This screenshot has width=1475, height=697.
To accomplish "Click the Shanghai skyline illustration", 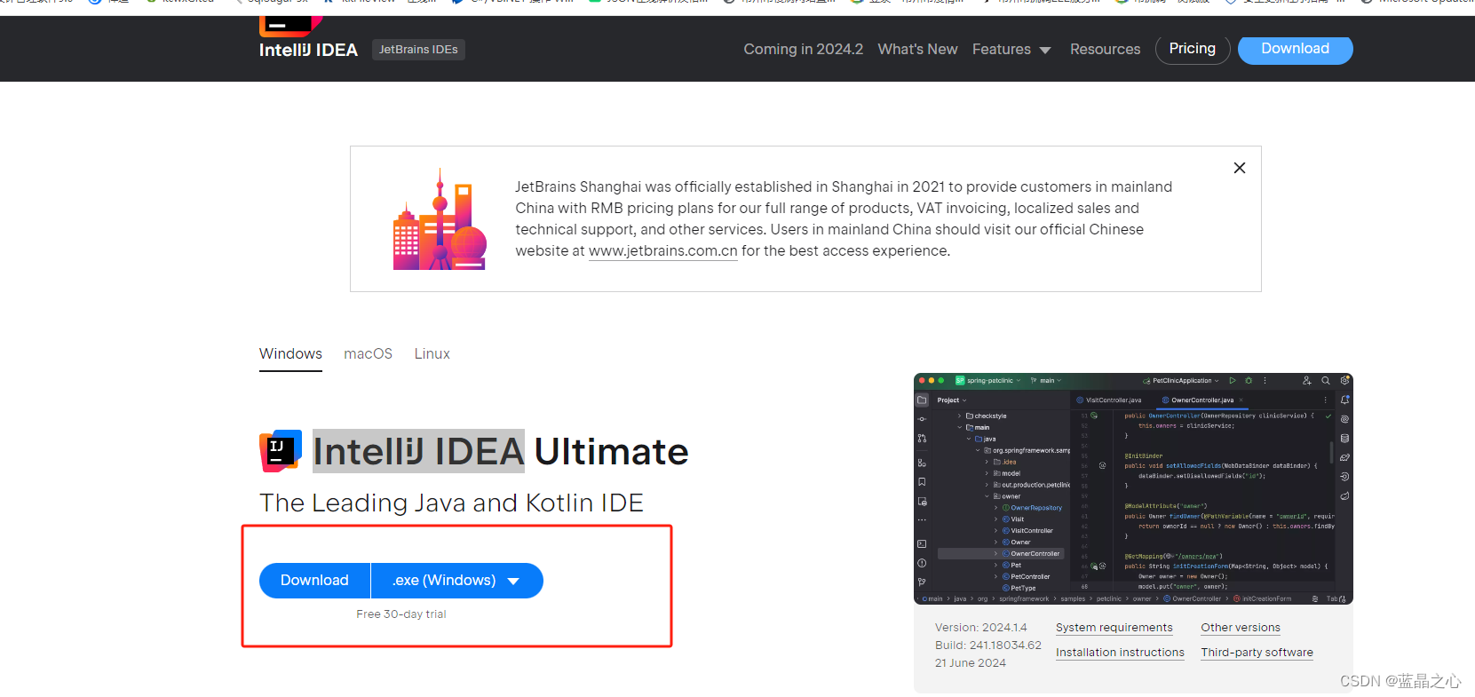I will tap(440, 219).
